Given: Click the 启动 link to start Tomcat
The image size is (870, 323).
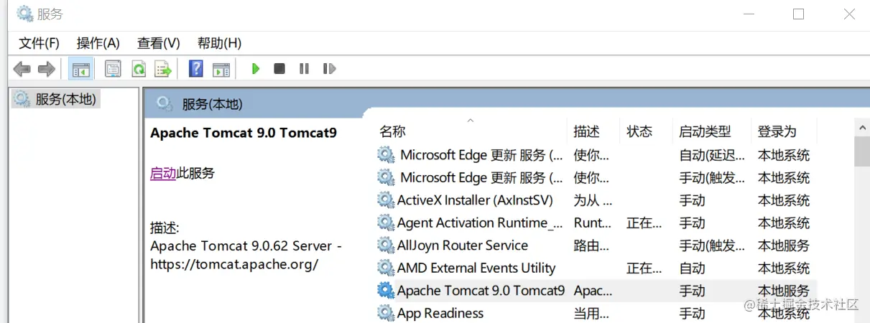Looking at the screenshot, I should click(x=163, y=173).
